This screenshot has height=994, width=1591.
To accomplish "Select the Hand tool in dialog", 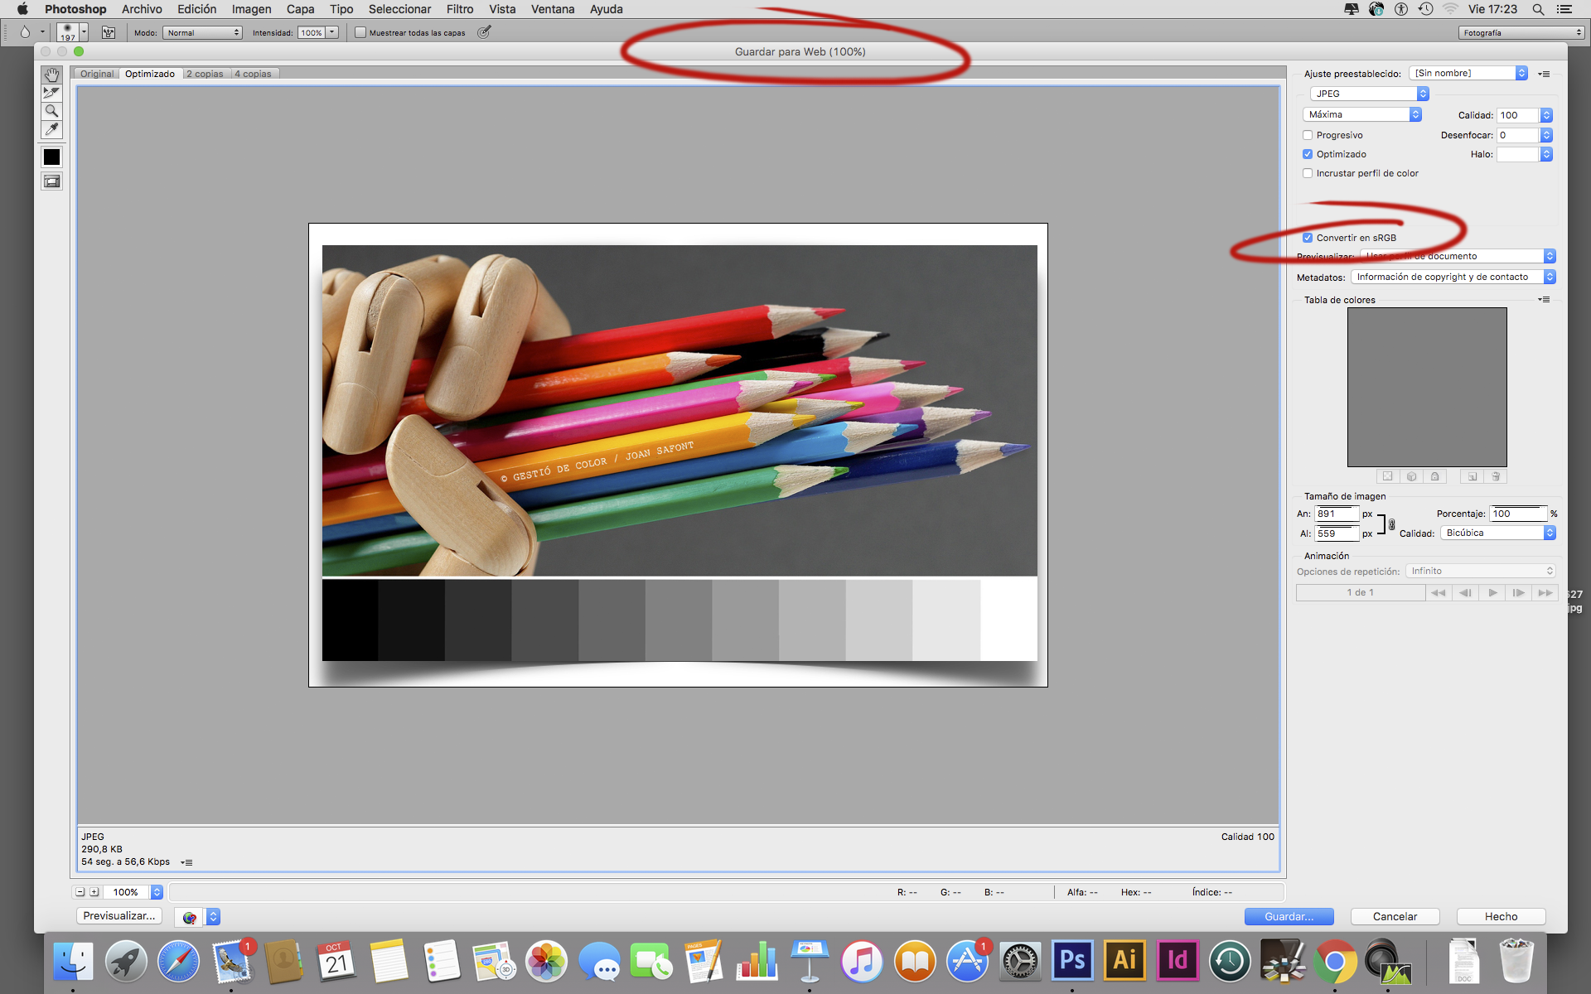I will tap(51, 75).
